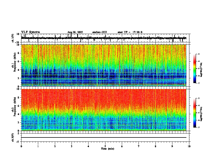Click the "Time (min)" axis title
The image size is (213, 164).
(108, 149)
